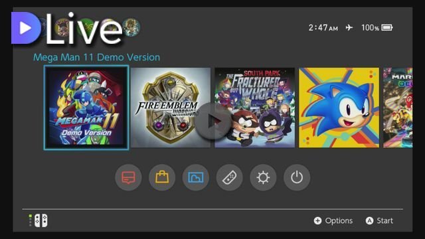Image resolution: width=425 pixels, height=239 pixels.
Task: Click the 2:47 AM clock
Action: (323, 28)
